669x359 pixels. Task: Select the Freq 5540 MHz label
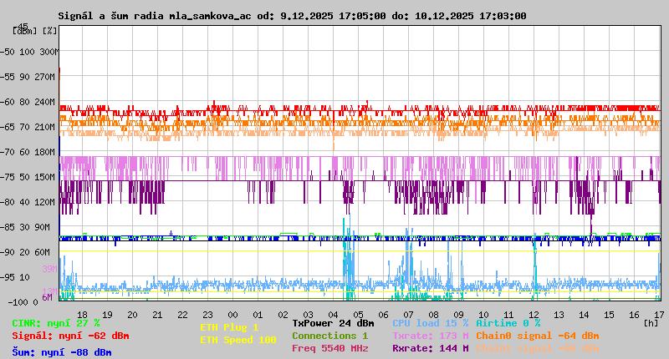click(x=329, y=348)
